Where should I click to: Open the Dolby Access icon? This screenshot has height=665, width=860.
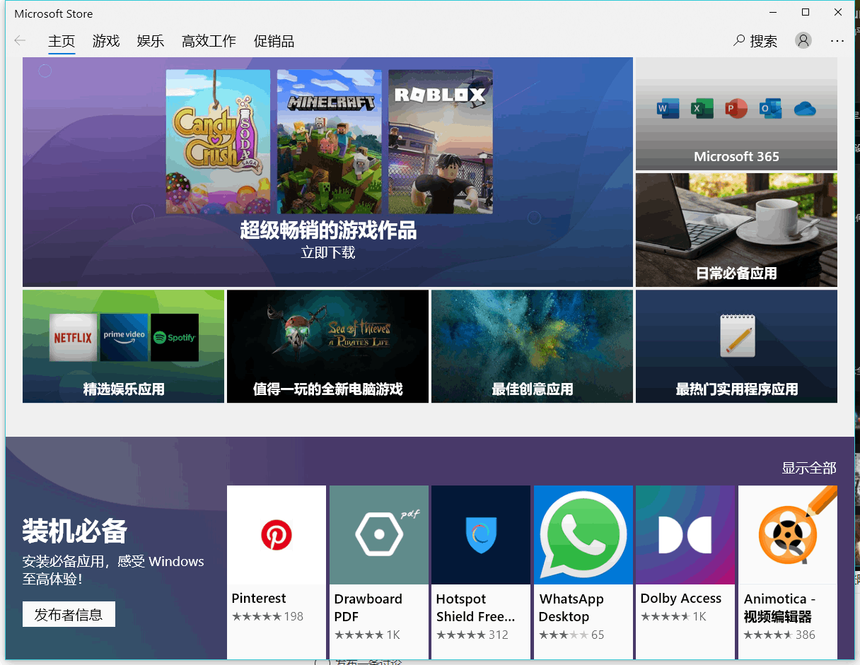[685, 535]
